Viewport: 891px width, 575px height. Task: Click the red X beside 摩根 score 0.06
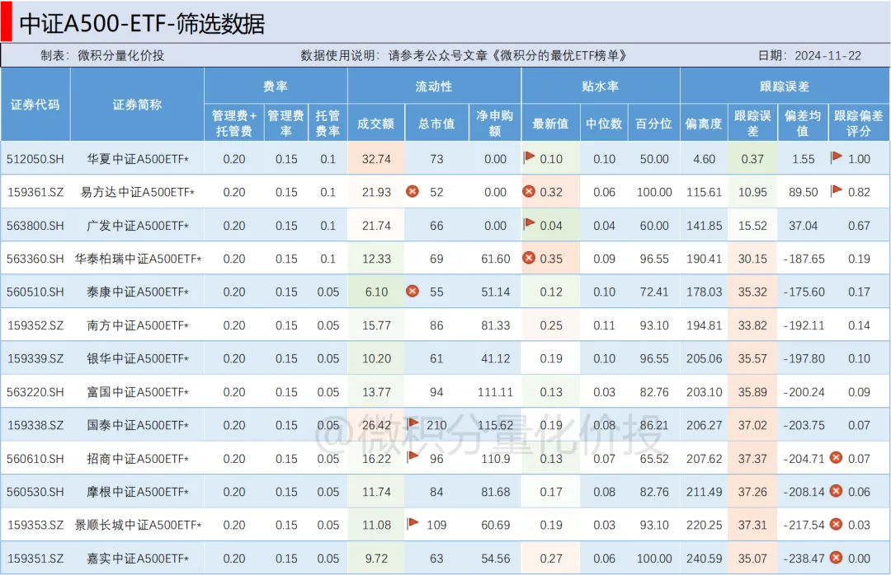coord(836,491)
